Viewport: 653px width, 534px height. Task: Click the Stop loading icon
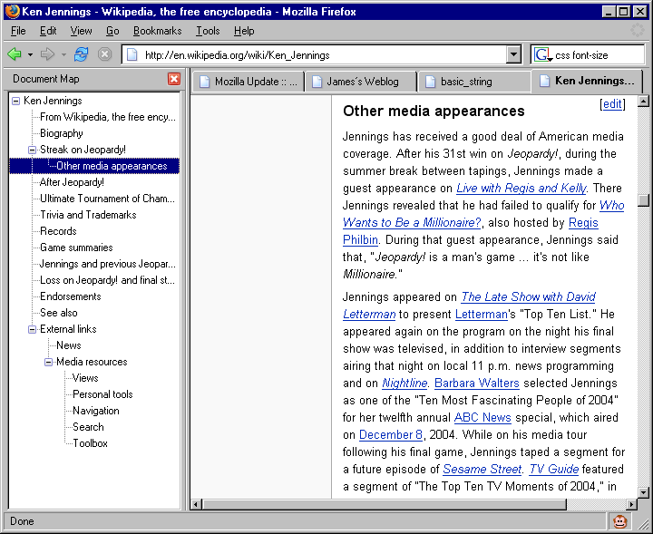[104, 54]
